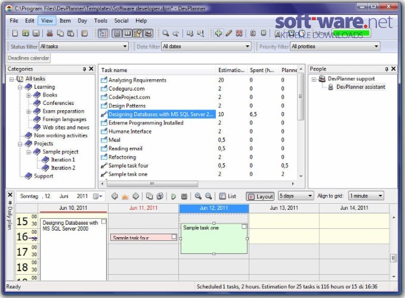Toggle the People panel toolbar icon
Screen dimensions: 405x298
pos(148,33)
